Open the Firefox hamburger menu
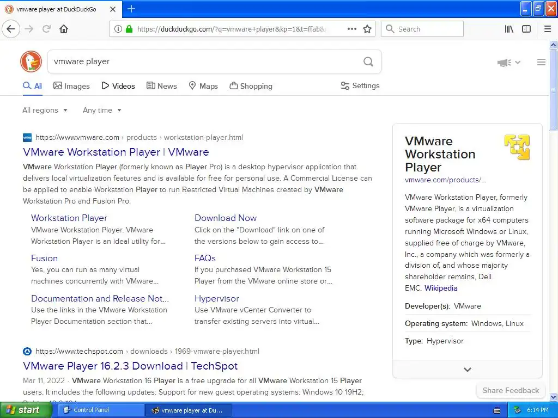Viewport: 558px width, 418px height. pos(548,29)
